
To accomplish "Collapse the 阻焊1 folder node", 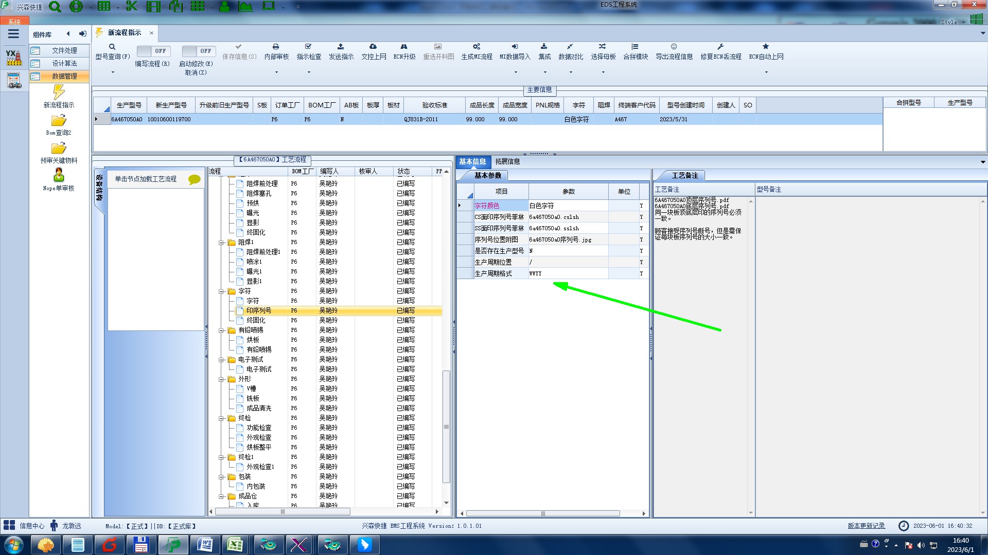I will click(221, 243).
